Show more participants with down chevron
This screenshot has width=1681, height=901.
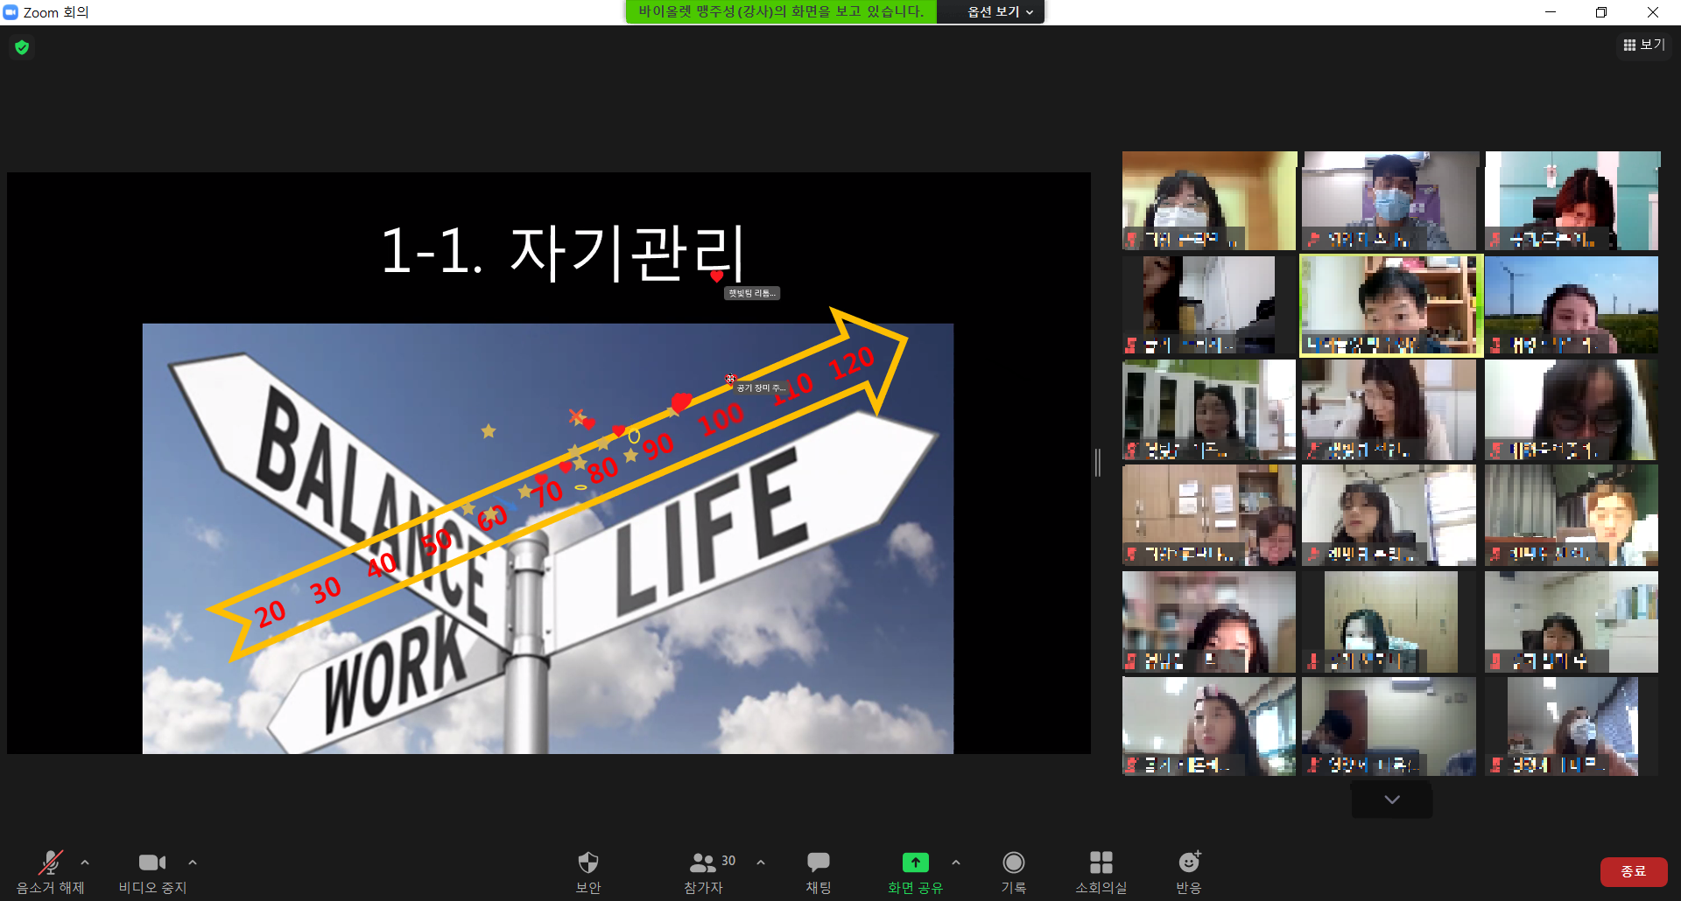pos(1392,800)
